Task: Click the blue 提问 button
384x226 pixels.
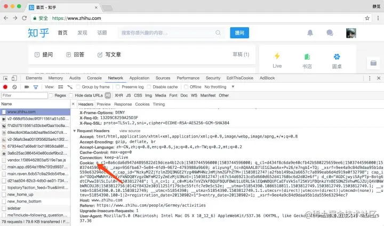Action: click(239, 33)
